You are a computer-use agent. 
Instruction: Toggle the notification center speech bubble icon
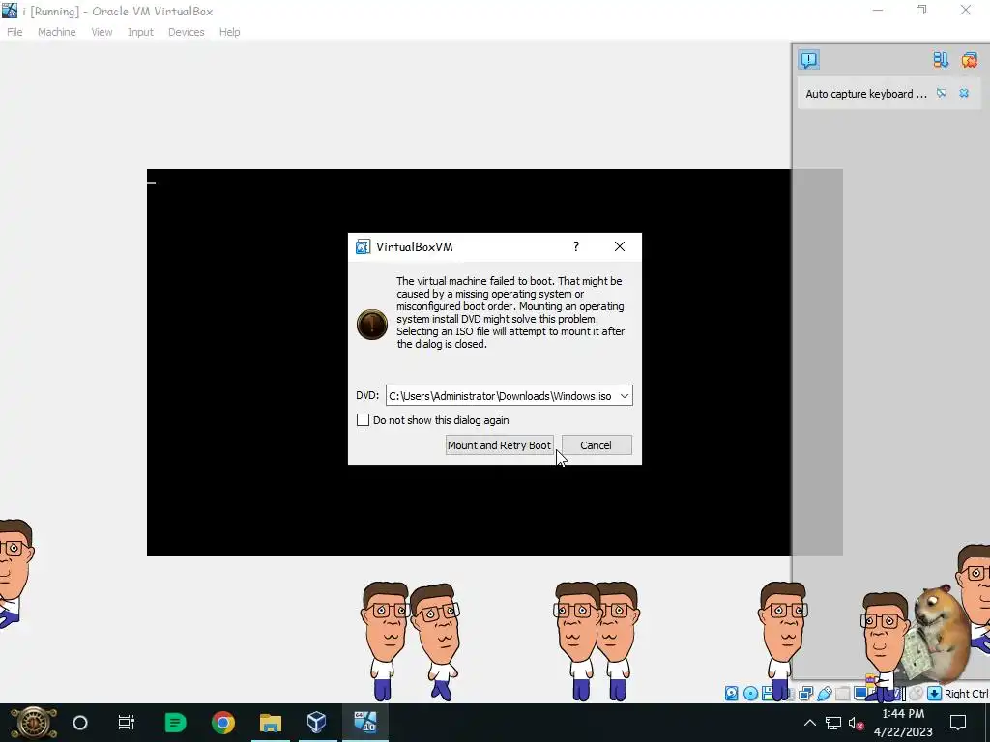pos(809,59)
